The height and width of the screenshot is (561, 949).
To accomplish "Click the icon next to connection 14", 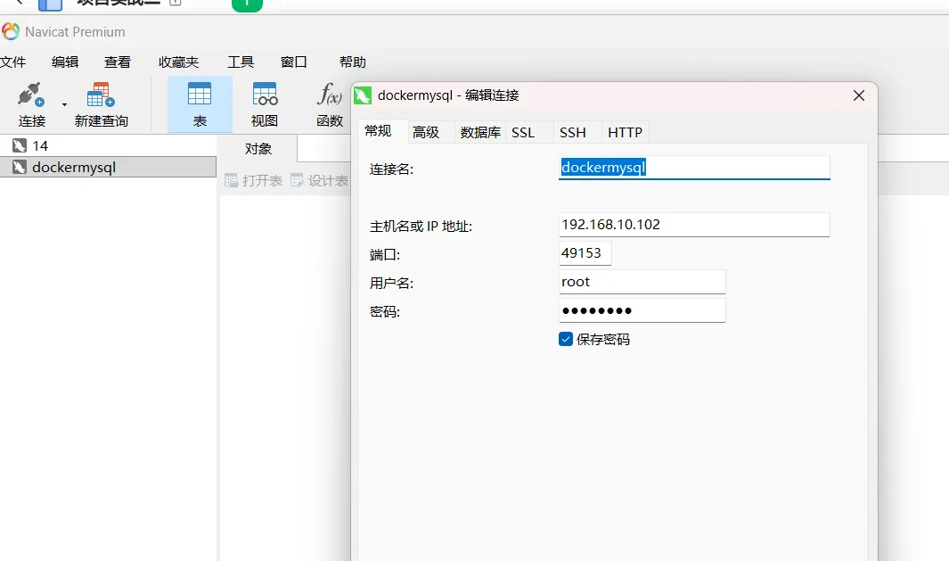I will click(x=20, y=145).
